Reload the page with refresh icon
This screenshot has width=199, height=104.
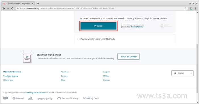pyautogui.click(x=12, y=8)
